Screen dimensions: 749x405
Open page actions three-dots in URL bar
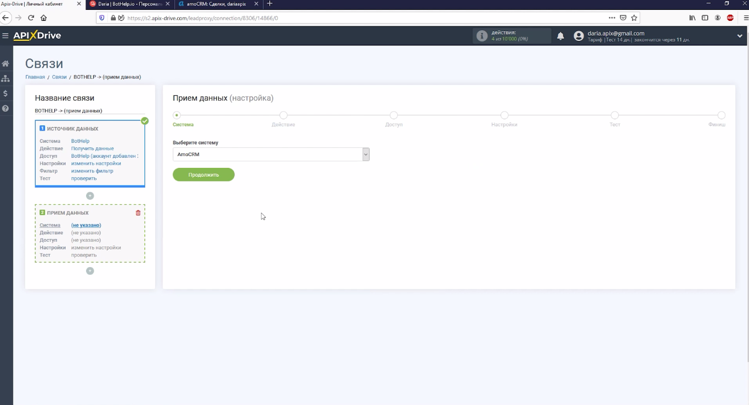pyautogui.click(x=612, y=18)
